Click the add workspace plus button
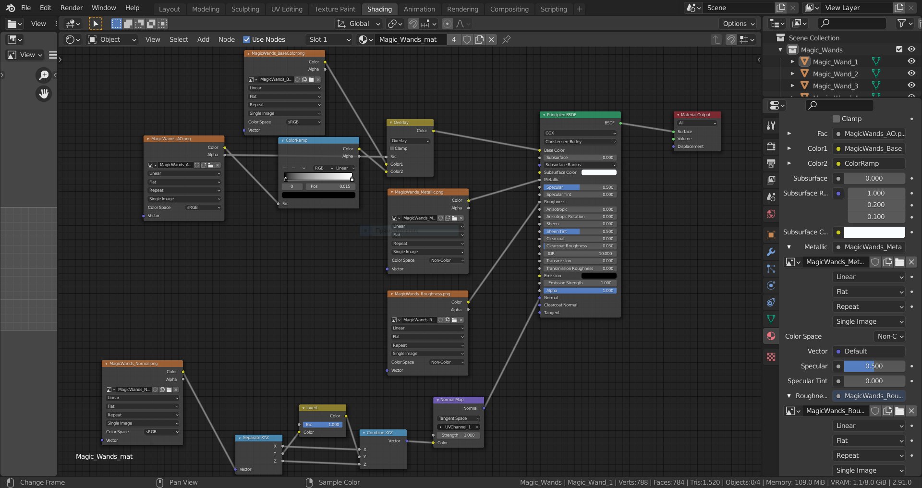The image size is (922, 488). click(580, 9)
